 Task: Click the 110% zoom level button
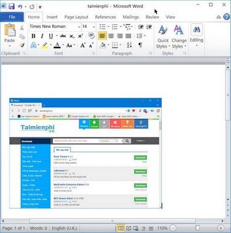162,228
